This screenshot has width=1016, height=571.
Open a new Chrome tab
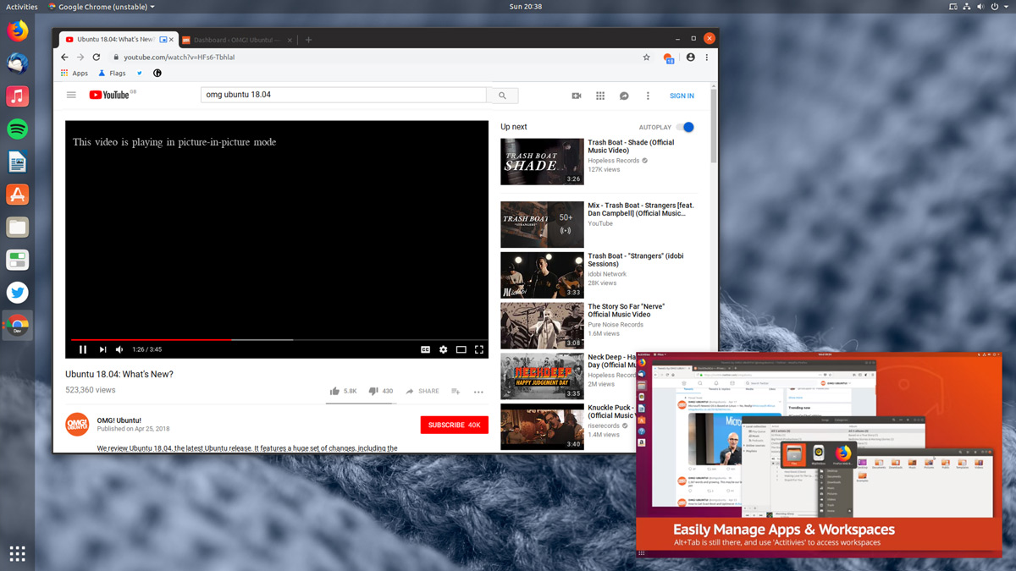tap(308, 40)
